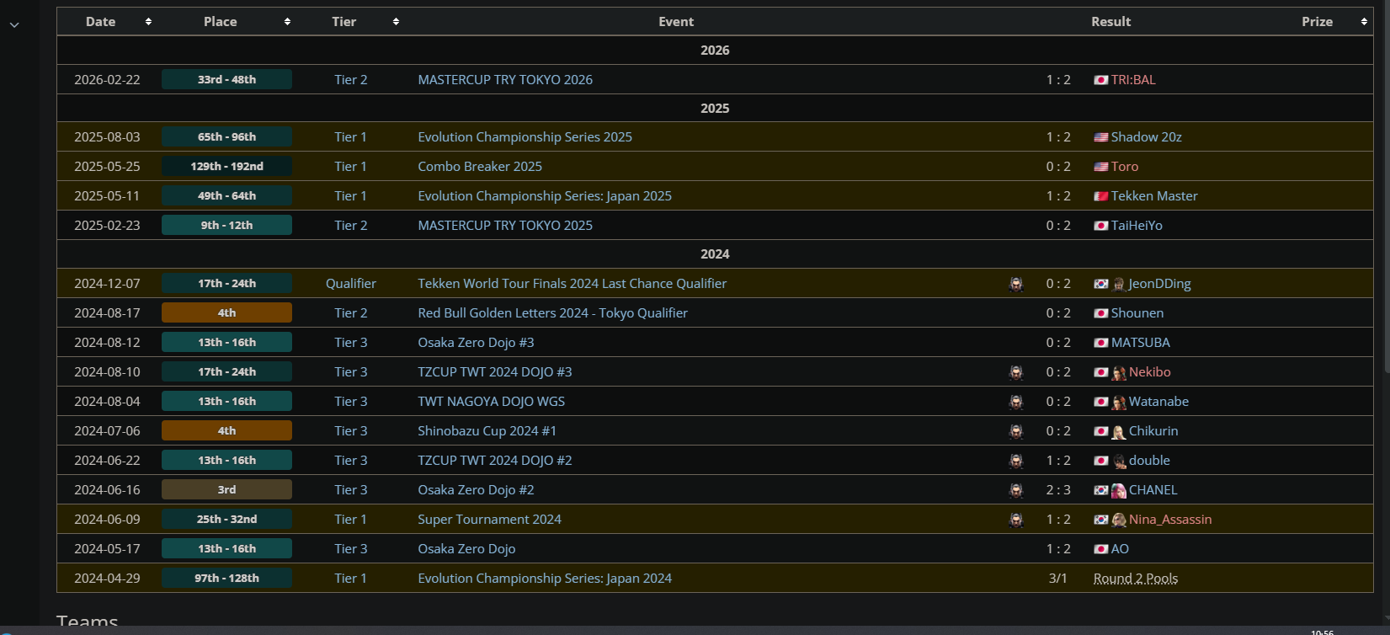Screen dimensions: 1390x635
Task: Click the character icon in the TZCUP TWT 2024 DOJO #2 event row
Action: [1016, 461]
